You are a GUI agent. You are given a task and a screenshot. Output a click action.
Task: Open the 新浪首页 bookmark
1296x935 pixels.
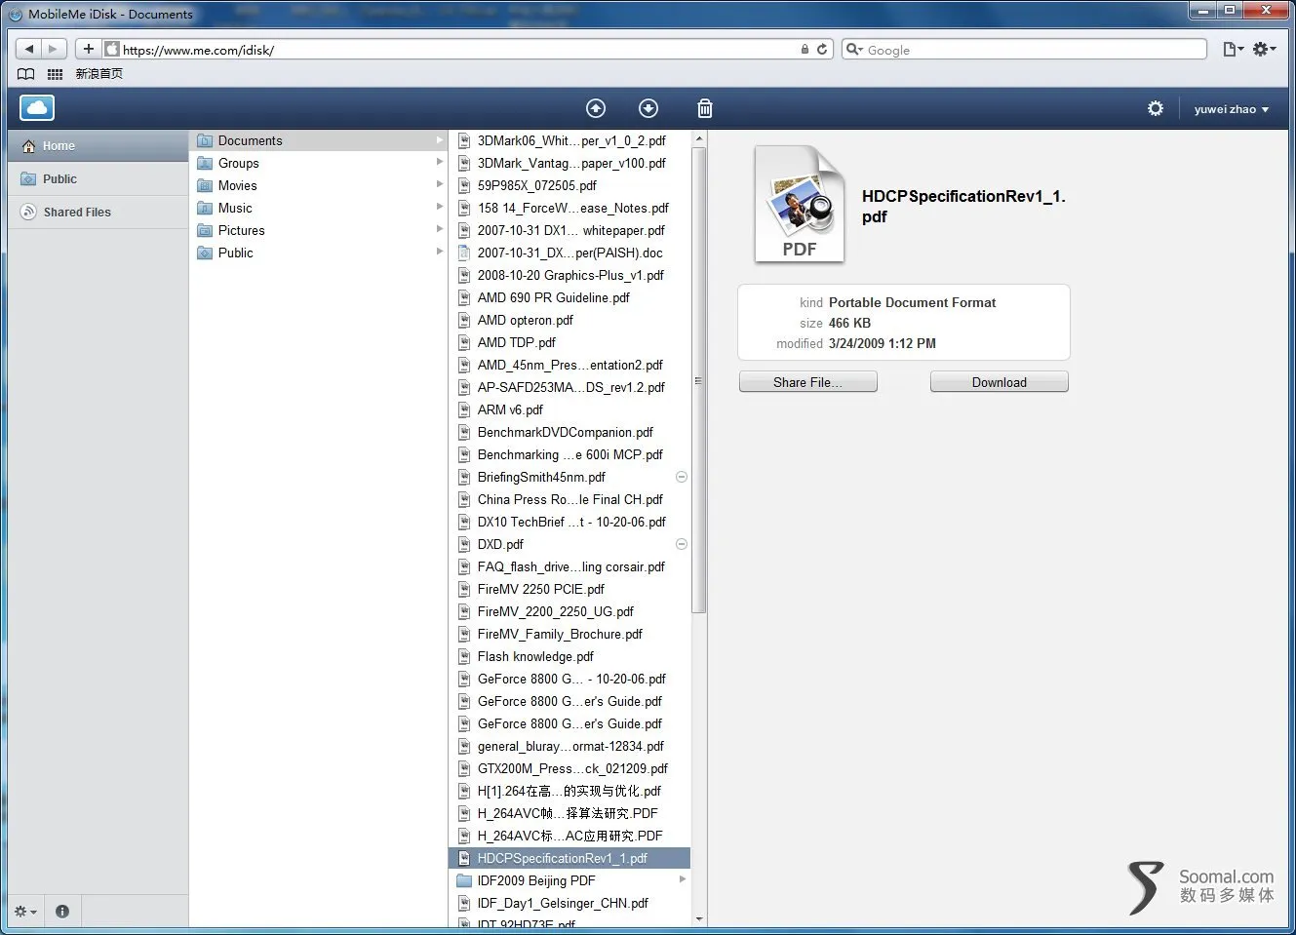(x=98, y=74)
